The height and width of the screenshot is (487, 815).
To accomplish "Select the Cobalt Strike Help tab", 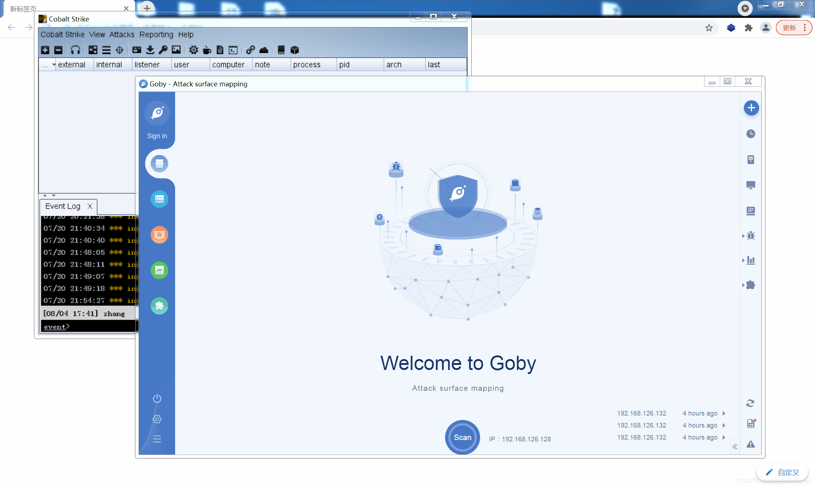I will pyautogui.click(x=186, y=34).
